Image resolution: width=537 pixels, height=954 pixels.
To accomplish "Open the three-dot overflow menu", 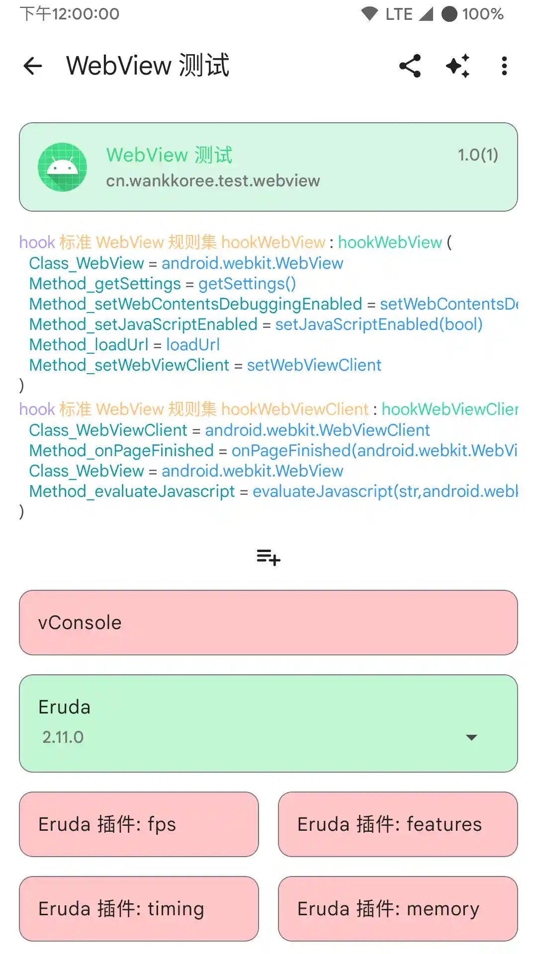I will click(504, 66).
